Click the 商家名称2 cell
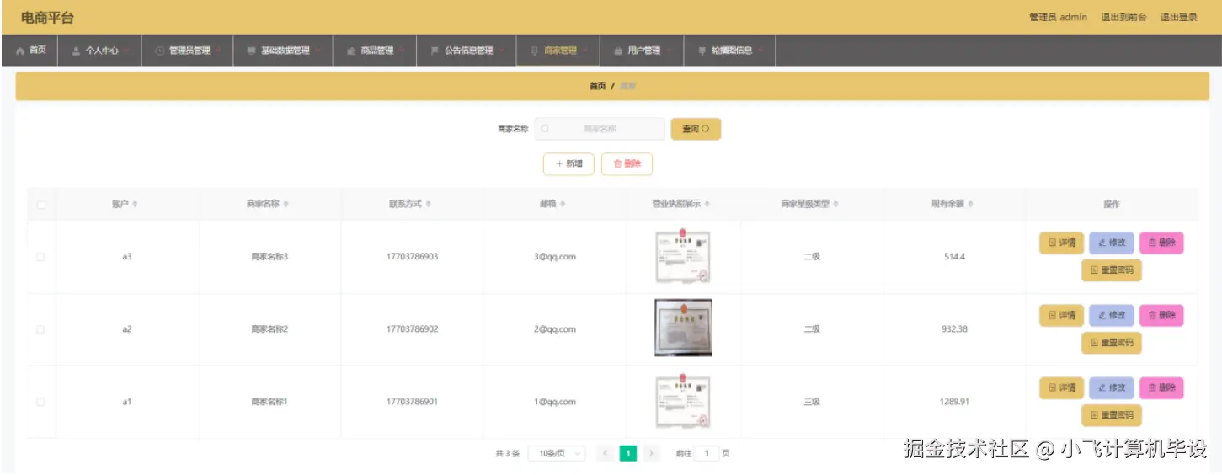The width and height of the screenshot is (1222, 475). coord(269,329)
